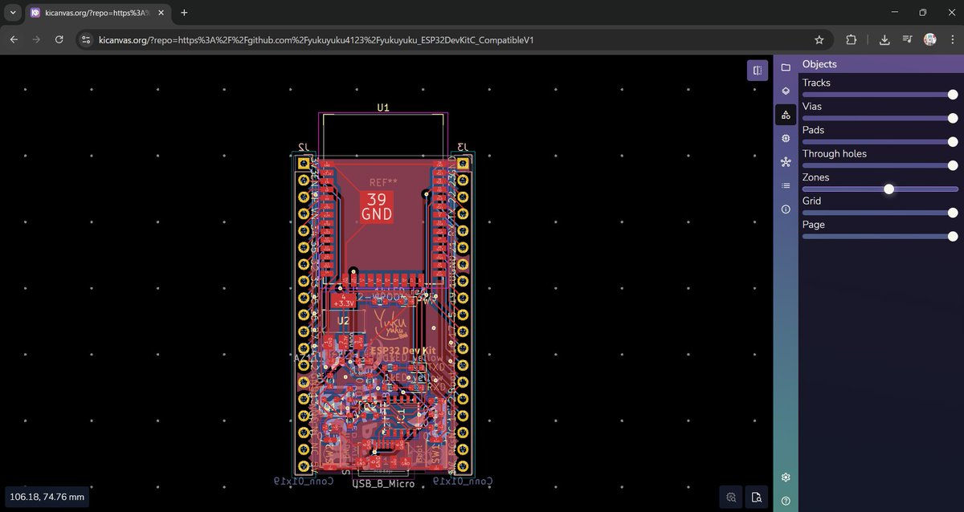This screenshot has width=964, height=512.
Task: Open browser Downloads tray
Action: pos(884,39)
